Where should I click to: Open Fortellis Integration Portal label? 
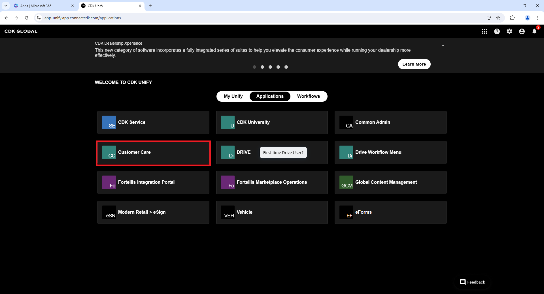click(x=146, y=182)
